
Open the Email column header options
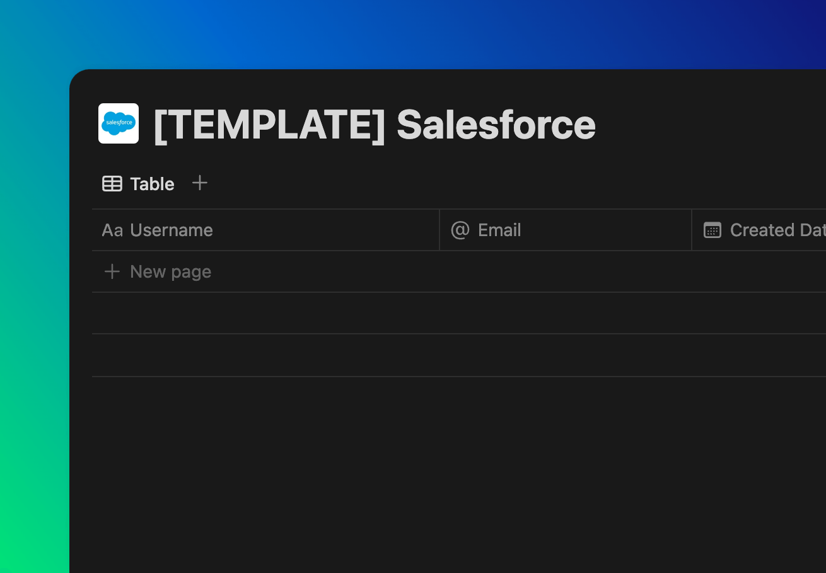(x=566, y=230)
